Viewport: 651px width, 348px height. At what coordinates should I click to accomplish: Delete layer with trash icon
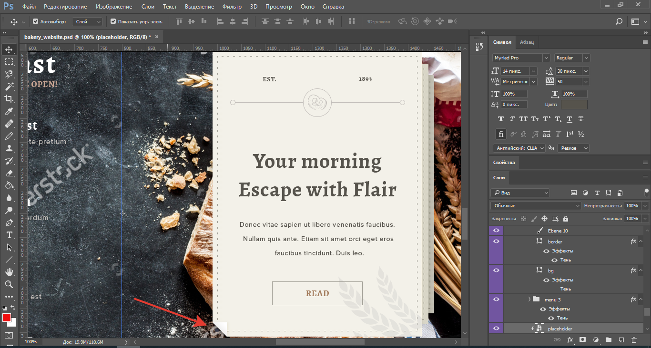(x=634, y=340)
